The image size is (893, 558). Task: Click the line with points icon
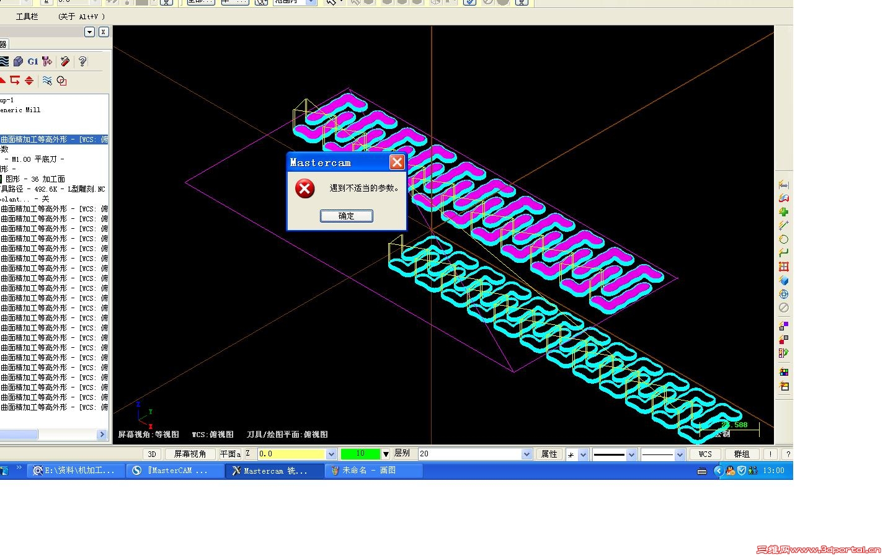(784, 226)
